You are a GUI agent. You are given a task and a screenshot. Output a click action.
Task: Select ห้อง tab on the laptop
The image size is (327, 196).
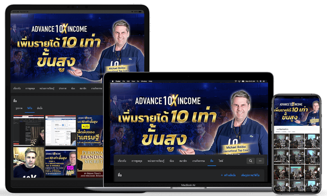pyautogui.click(x=172, y=161)
